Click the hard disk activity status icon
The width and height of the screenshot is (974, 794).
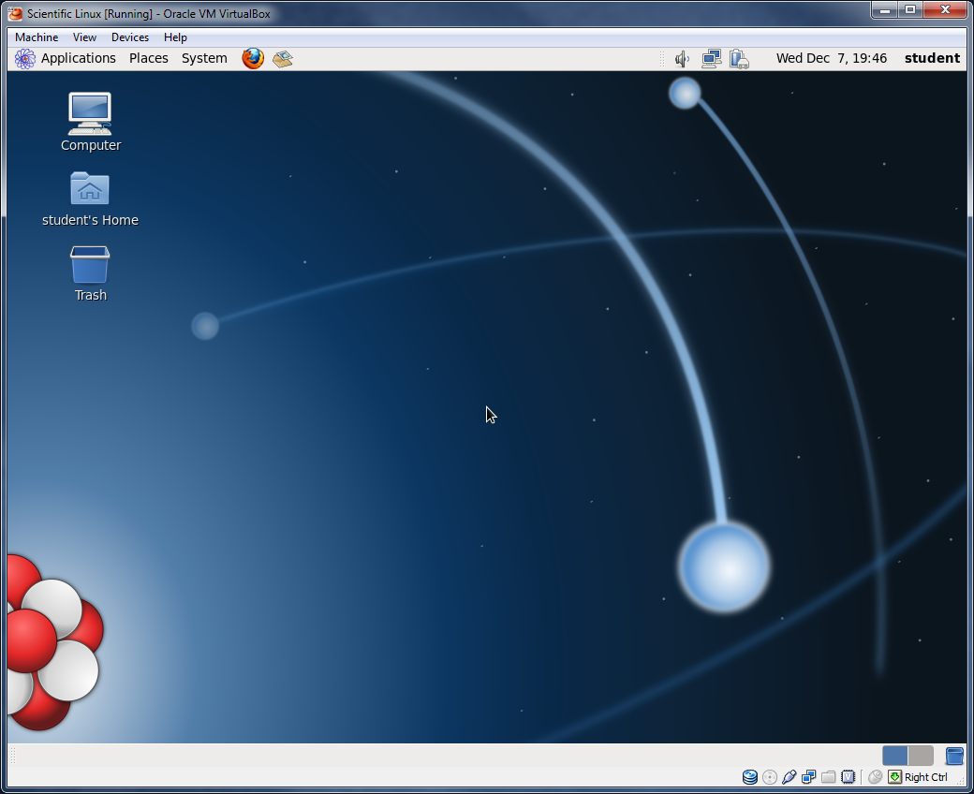[750, 777]
